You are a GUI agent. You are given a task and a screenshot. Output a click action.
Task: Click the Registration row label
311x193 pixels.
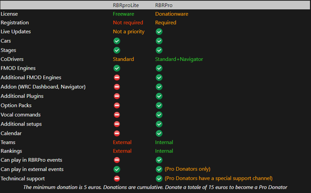(15, 22)
